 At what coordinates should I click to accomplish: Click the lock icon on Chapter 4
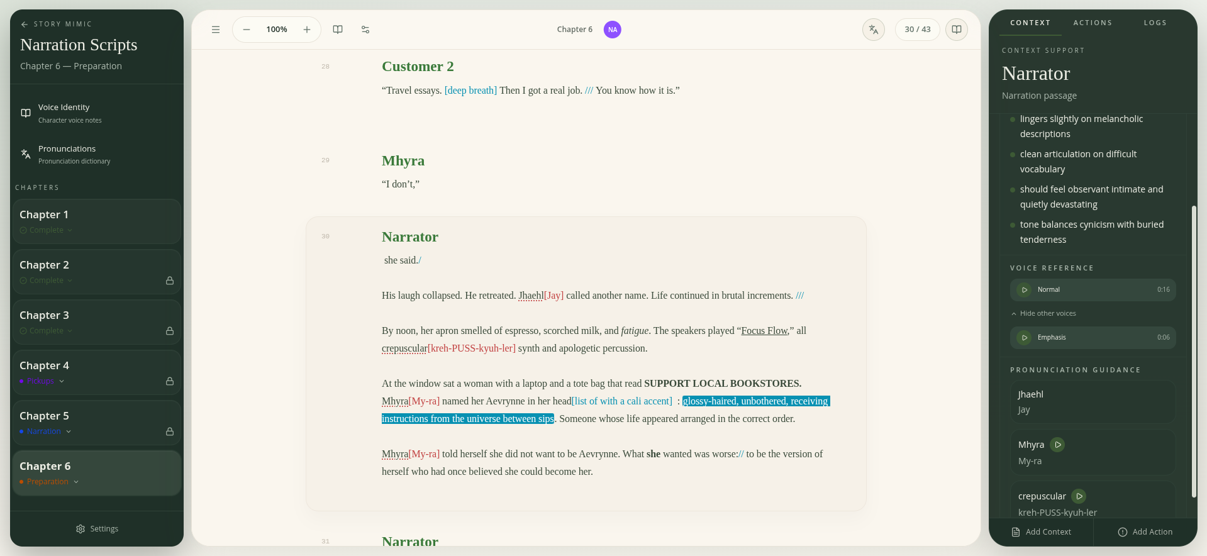click(x=170, y=381)
